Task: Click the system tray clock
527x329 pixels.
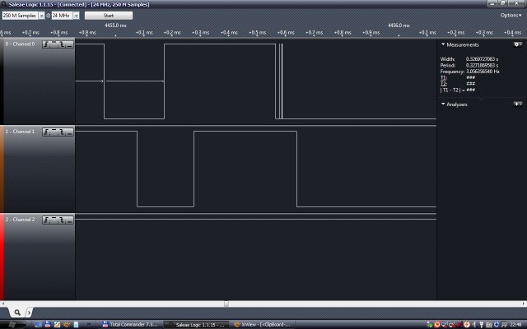Action: tap(515, 324)
